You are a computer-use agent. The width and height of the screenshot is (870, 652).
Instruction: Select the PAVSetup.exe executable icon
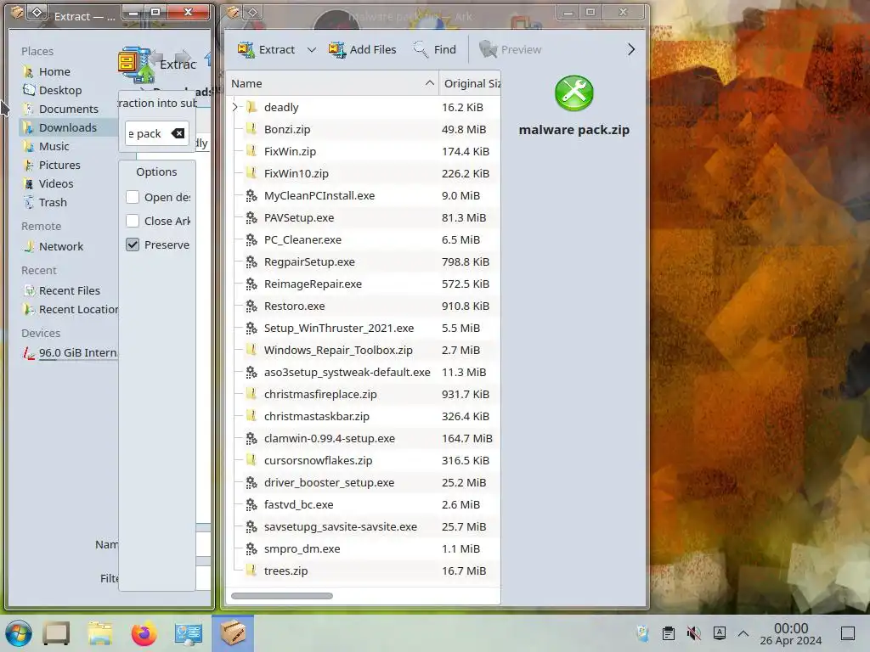click(x=251, y=217)
